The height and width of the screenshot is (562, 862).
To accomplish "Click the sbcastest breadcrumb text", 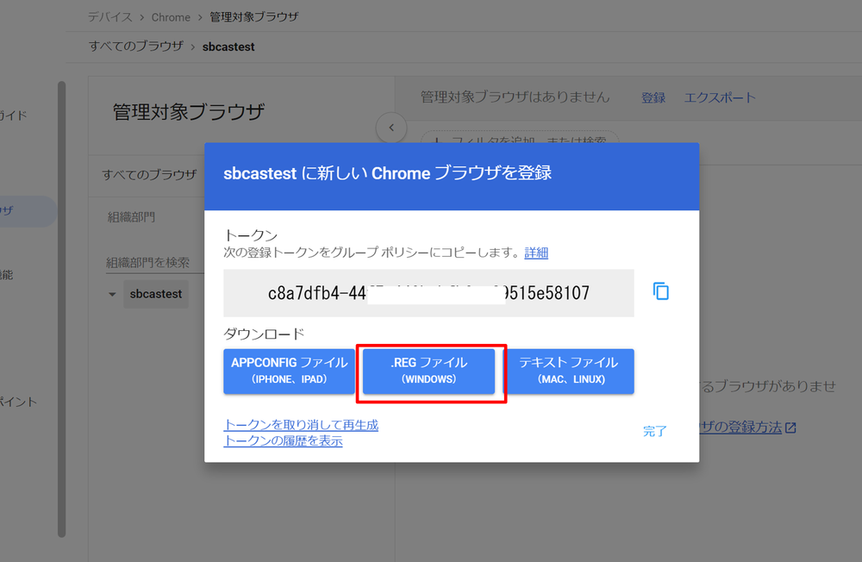I will pos(228,47).
